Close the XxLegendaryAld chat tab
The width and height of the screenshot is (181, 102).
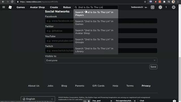click(x=135, y=101)
